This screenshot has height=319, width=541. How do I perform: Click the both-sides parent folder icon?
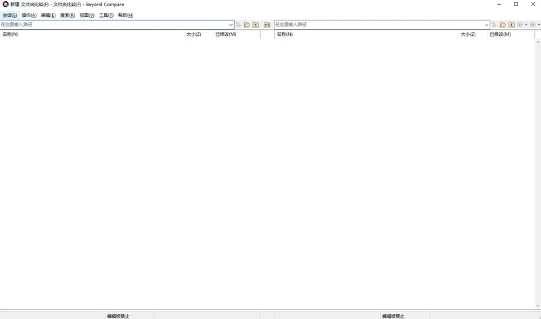pyautogui.click(x=266, y=25)
